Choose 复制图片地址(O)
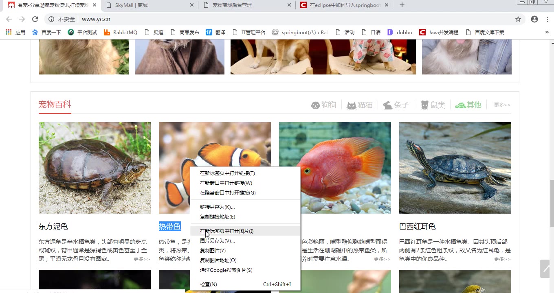Screen dimensions: 554x293 coord(245,260)
